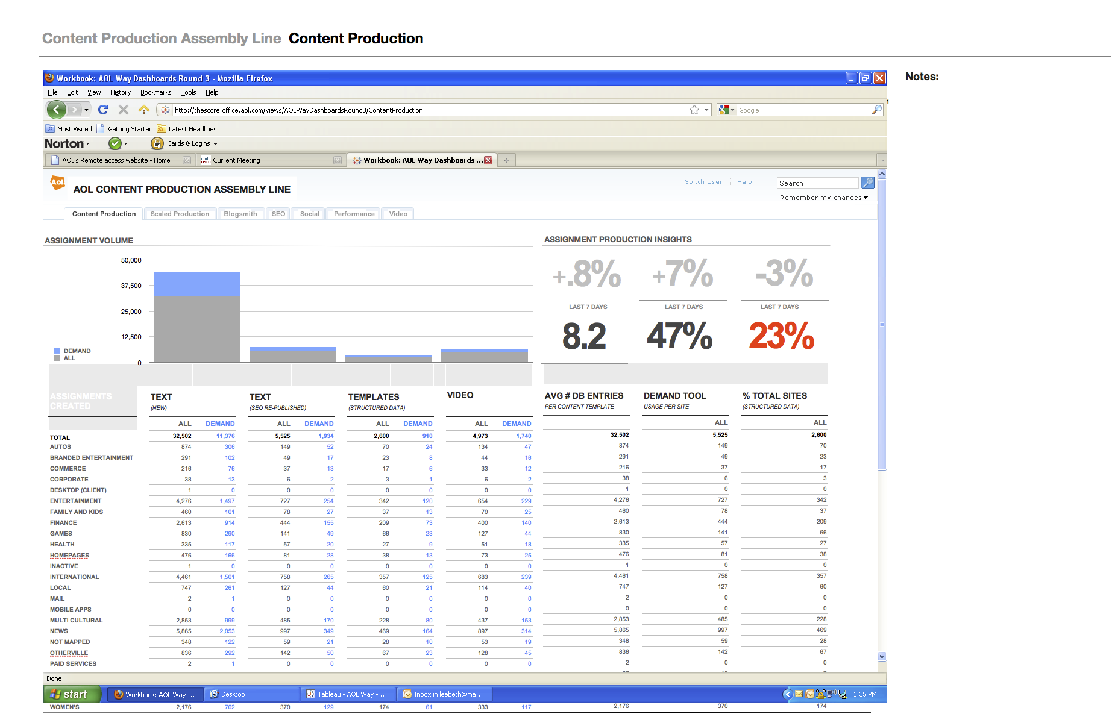The width and height of the screenshot is (1112, 717).
Task: Open the Bookmarks menu
Action: (x=155, y=92)
